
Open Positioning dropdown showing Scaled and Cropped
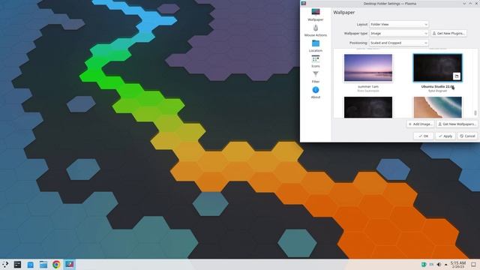click(x=399, y=43)
